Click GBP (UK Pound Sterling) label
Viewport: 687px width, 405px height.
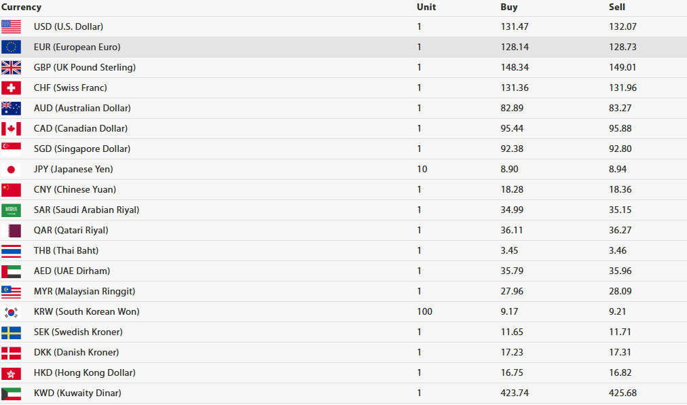[x=85, y=67]
